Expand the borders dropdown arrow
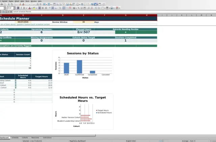216x142 pixels. click(105, 8)
